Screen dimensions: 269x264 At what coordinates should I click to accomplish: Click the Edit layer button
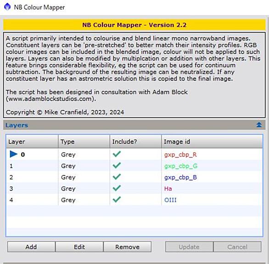(79, 247)
